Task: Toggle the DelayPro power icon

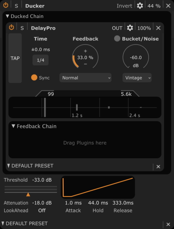Action: coord(11,27)
